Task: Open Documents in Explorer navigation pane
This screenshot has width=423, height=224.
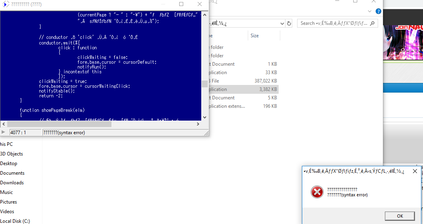Action: tap(12, 173)
